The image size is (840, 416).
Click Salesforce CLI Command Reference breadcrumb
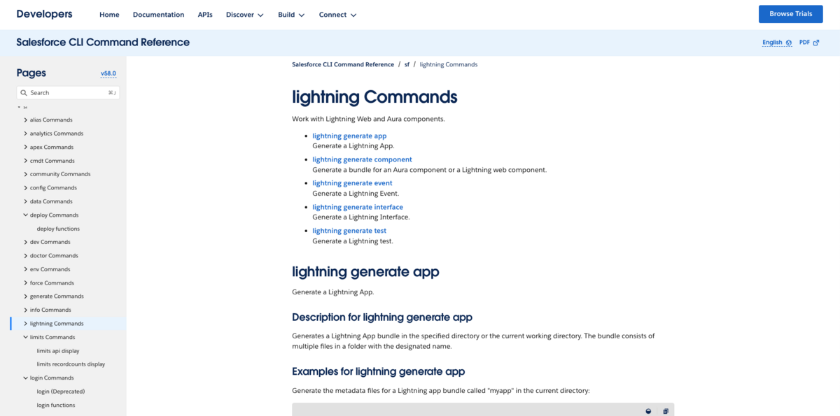click(x=343, y=64)
